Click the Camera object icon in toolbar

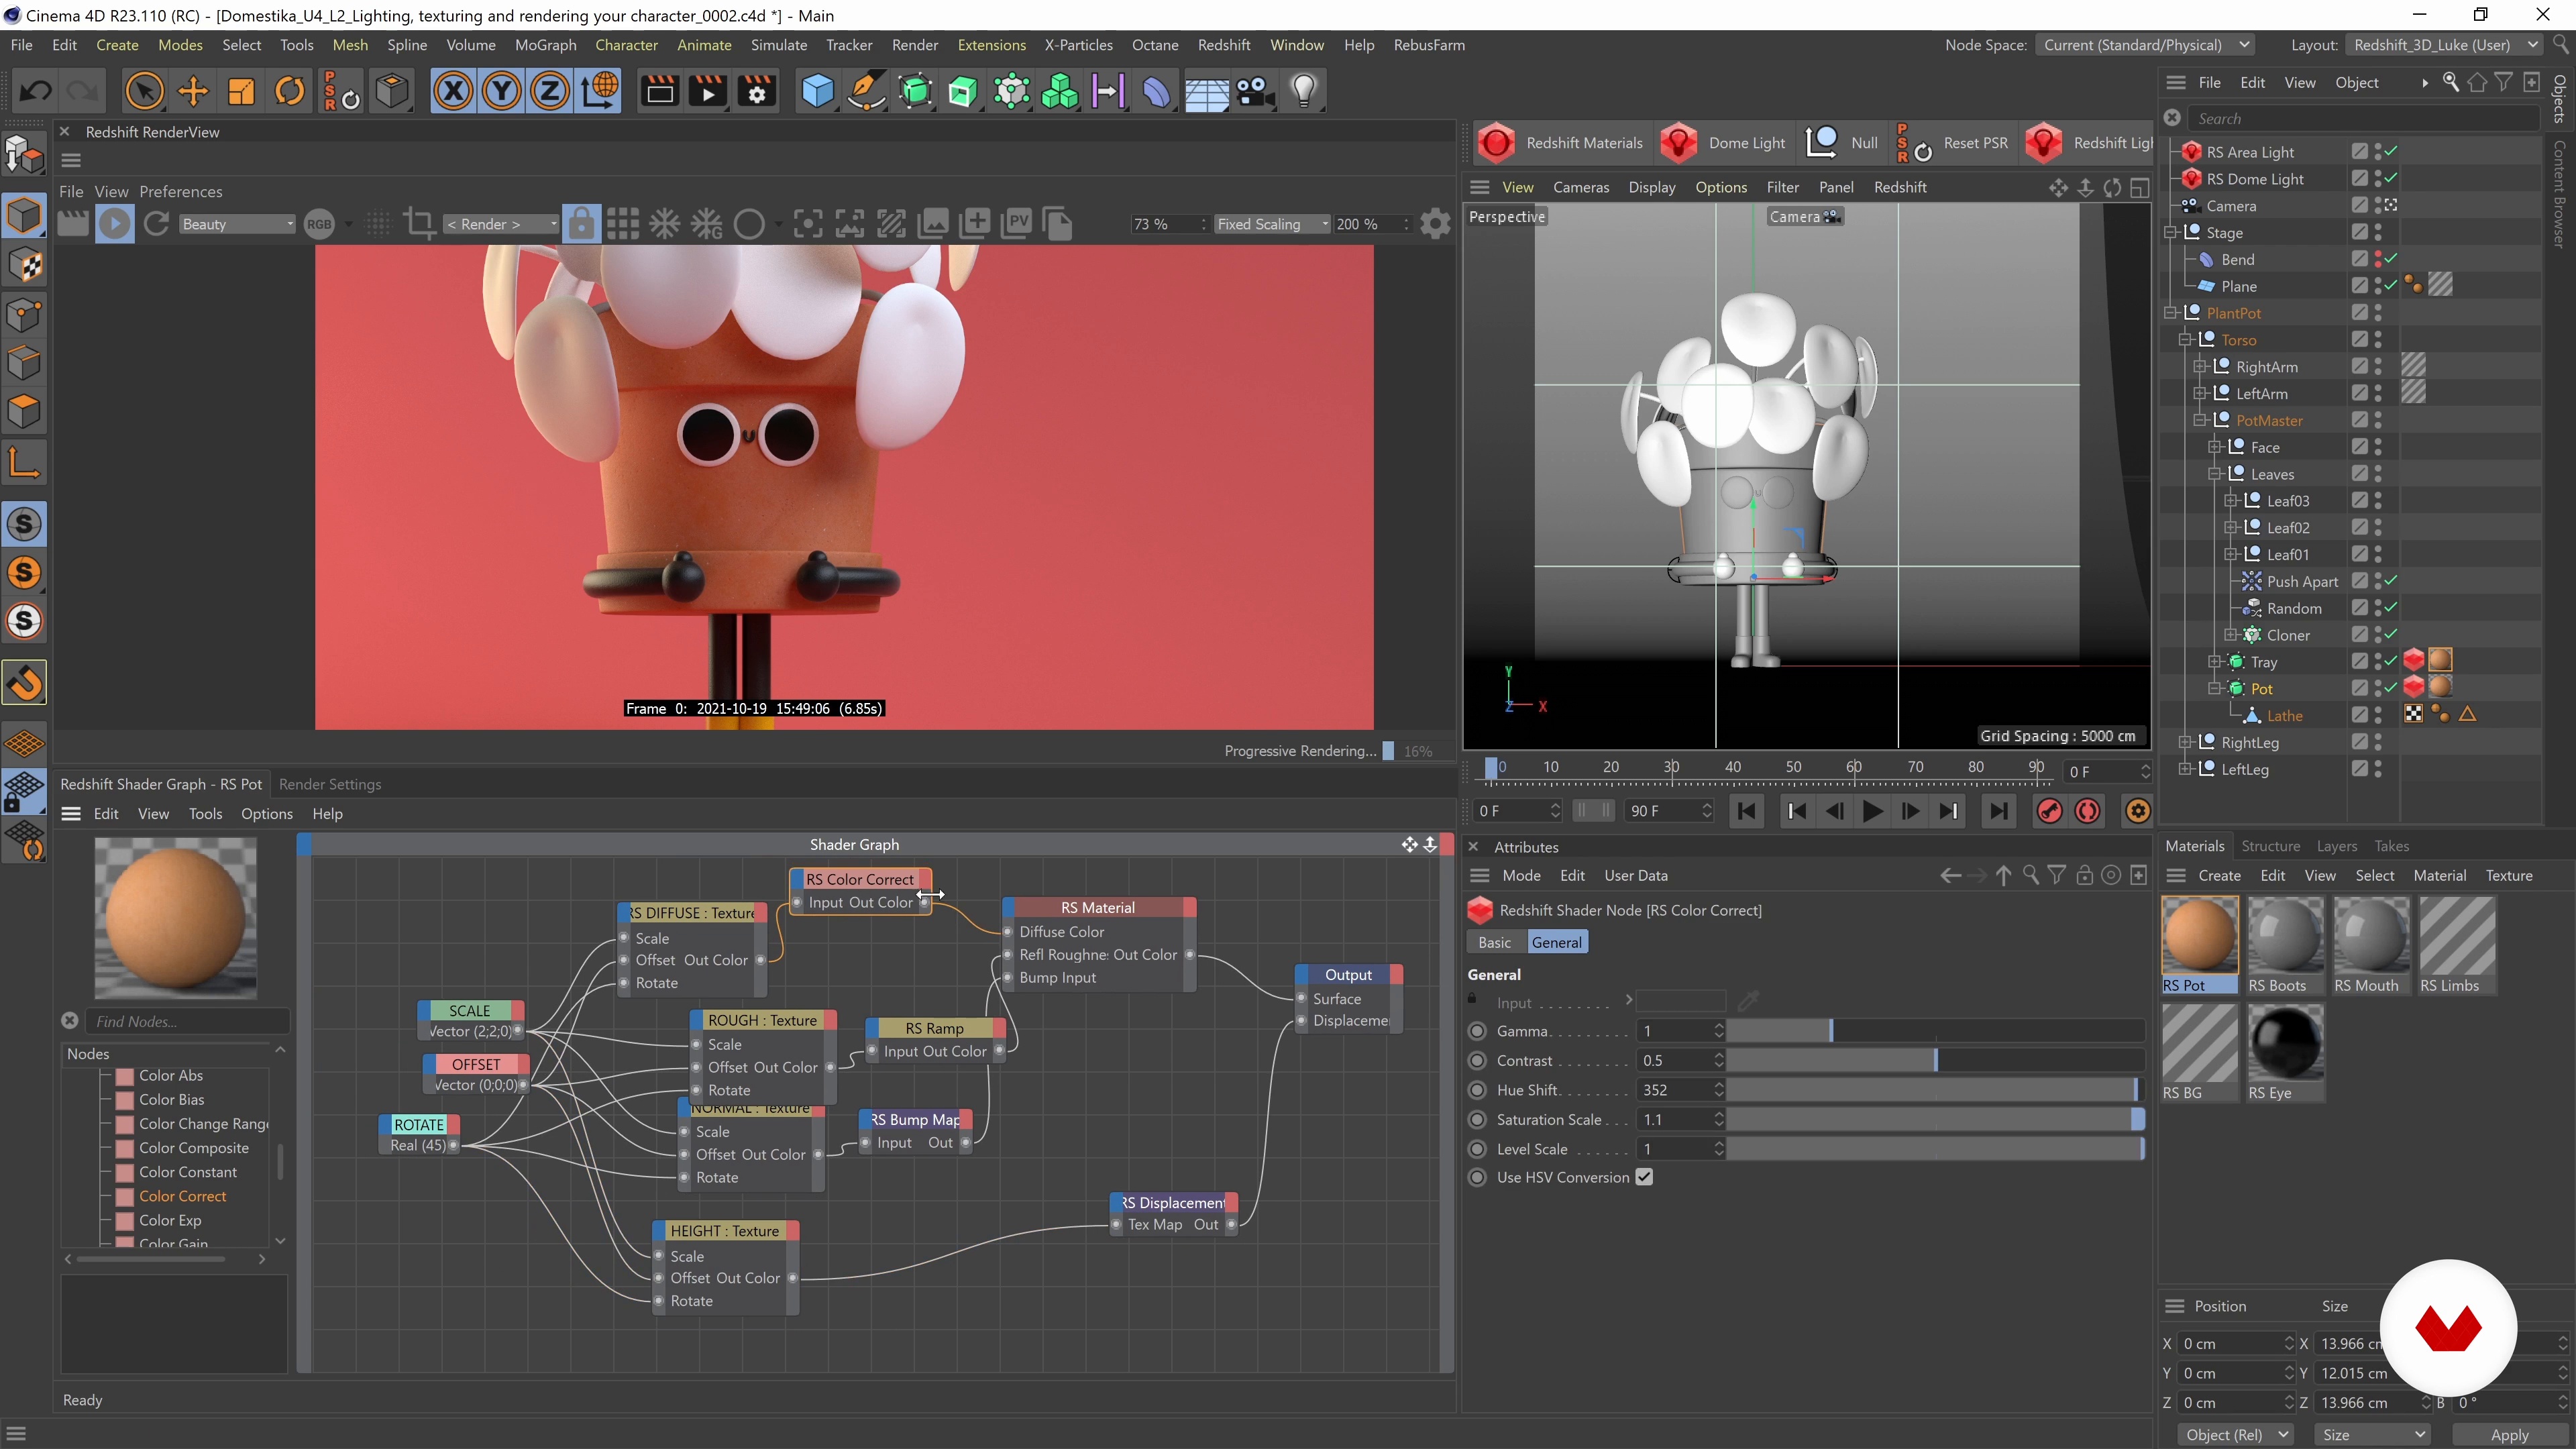tap(1255, 91)
